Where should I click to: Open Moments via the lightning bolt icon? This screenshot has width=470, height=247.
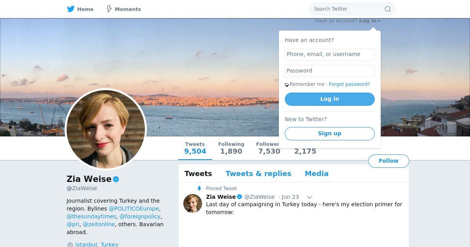pyautogui.click(x=109, y=9)
